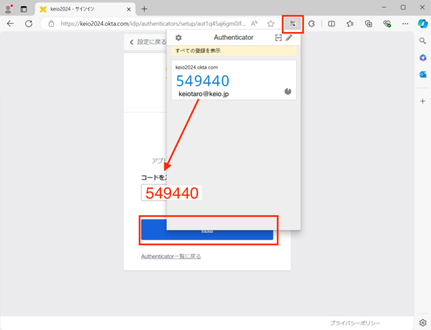Screen dimensions: 431x330
Task: Open the browser profile avatar
Action: pos(9,8)
